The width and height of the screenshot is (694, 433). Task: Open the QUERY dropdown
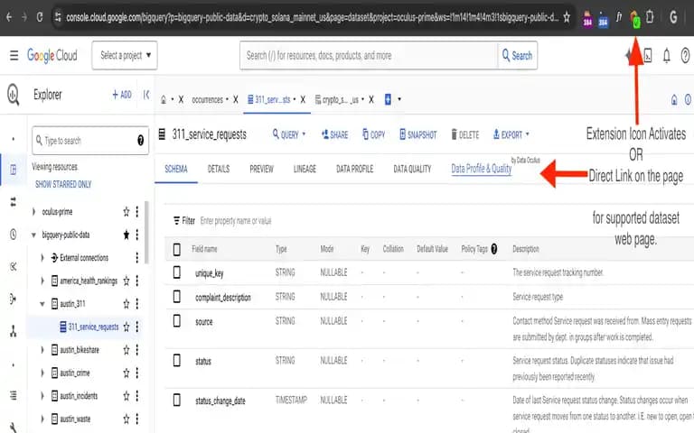289,134
